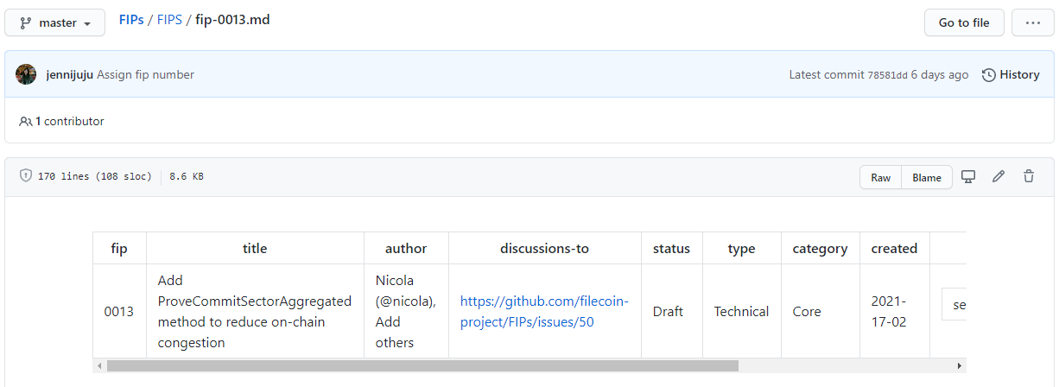Click the Nicola (@nicola) author cell

(x=406, y=311)
